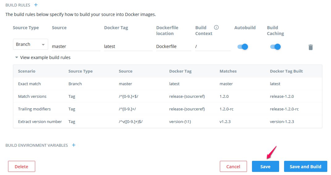The width and height of the screenshot is (331, 175).
Task: Select the Extract version number example row
Action: click(167, 121)
